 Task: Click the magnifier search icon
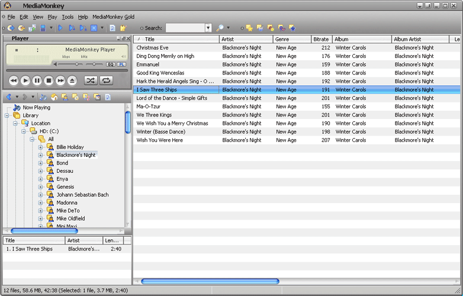[220, 28]
